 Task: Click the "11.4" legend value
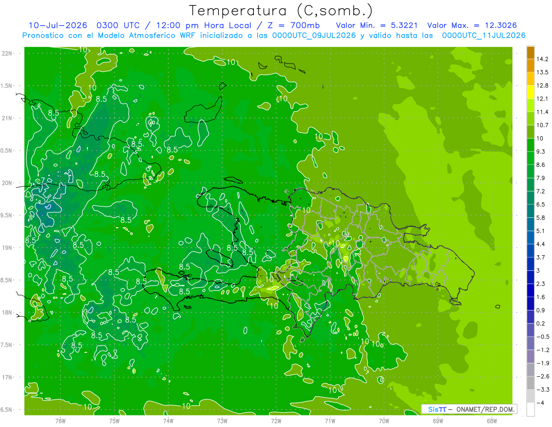pos(542,112)
